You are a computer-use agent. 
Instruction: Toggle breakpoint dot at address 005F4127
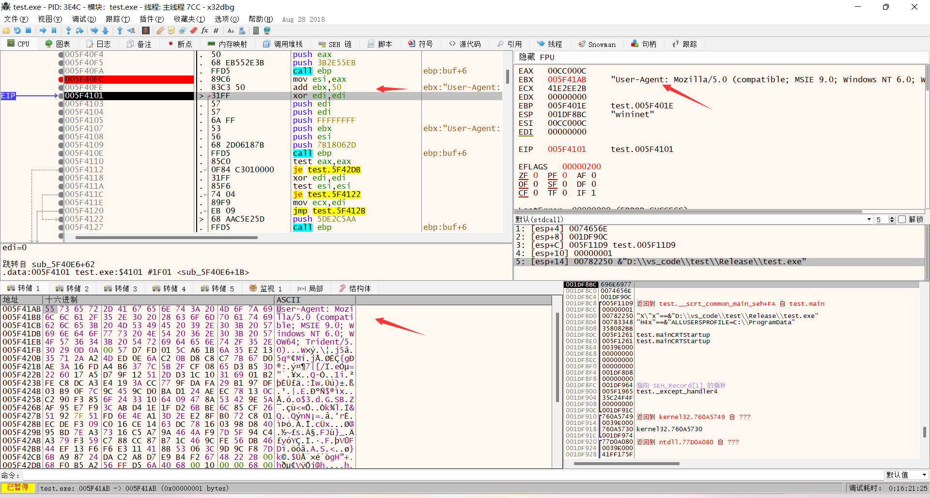tap(61, 227)
